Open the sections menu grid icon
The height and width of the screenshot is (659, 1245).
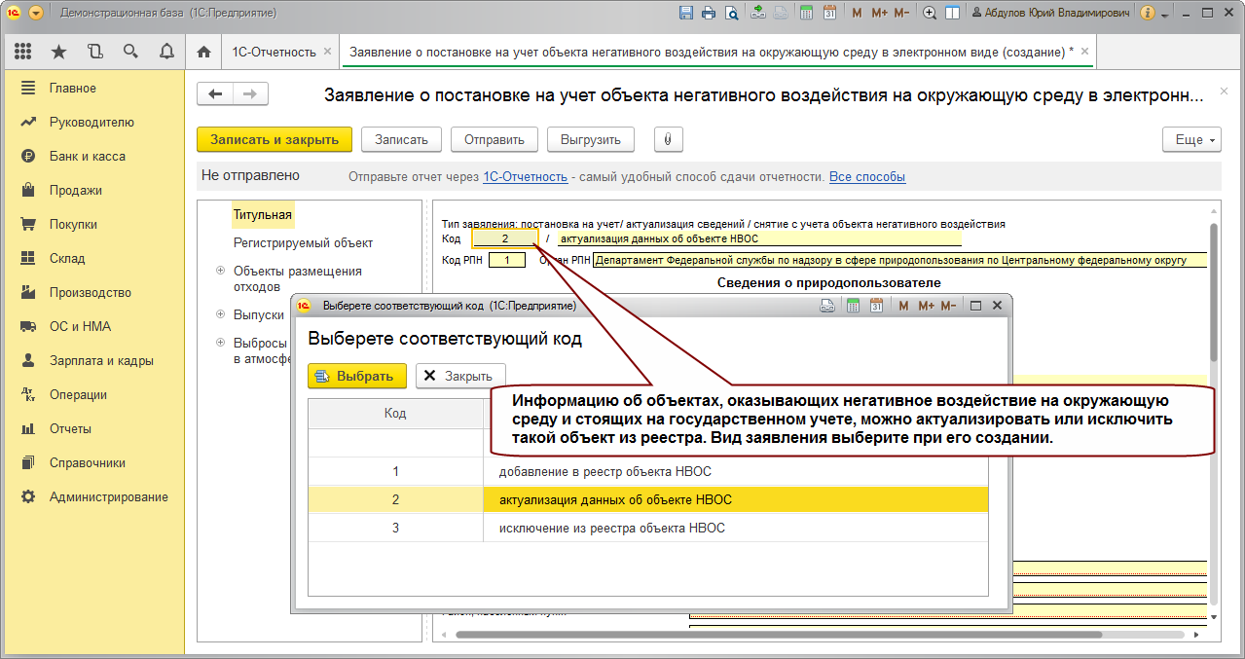tap(23, 52)
